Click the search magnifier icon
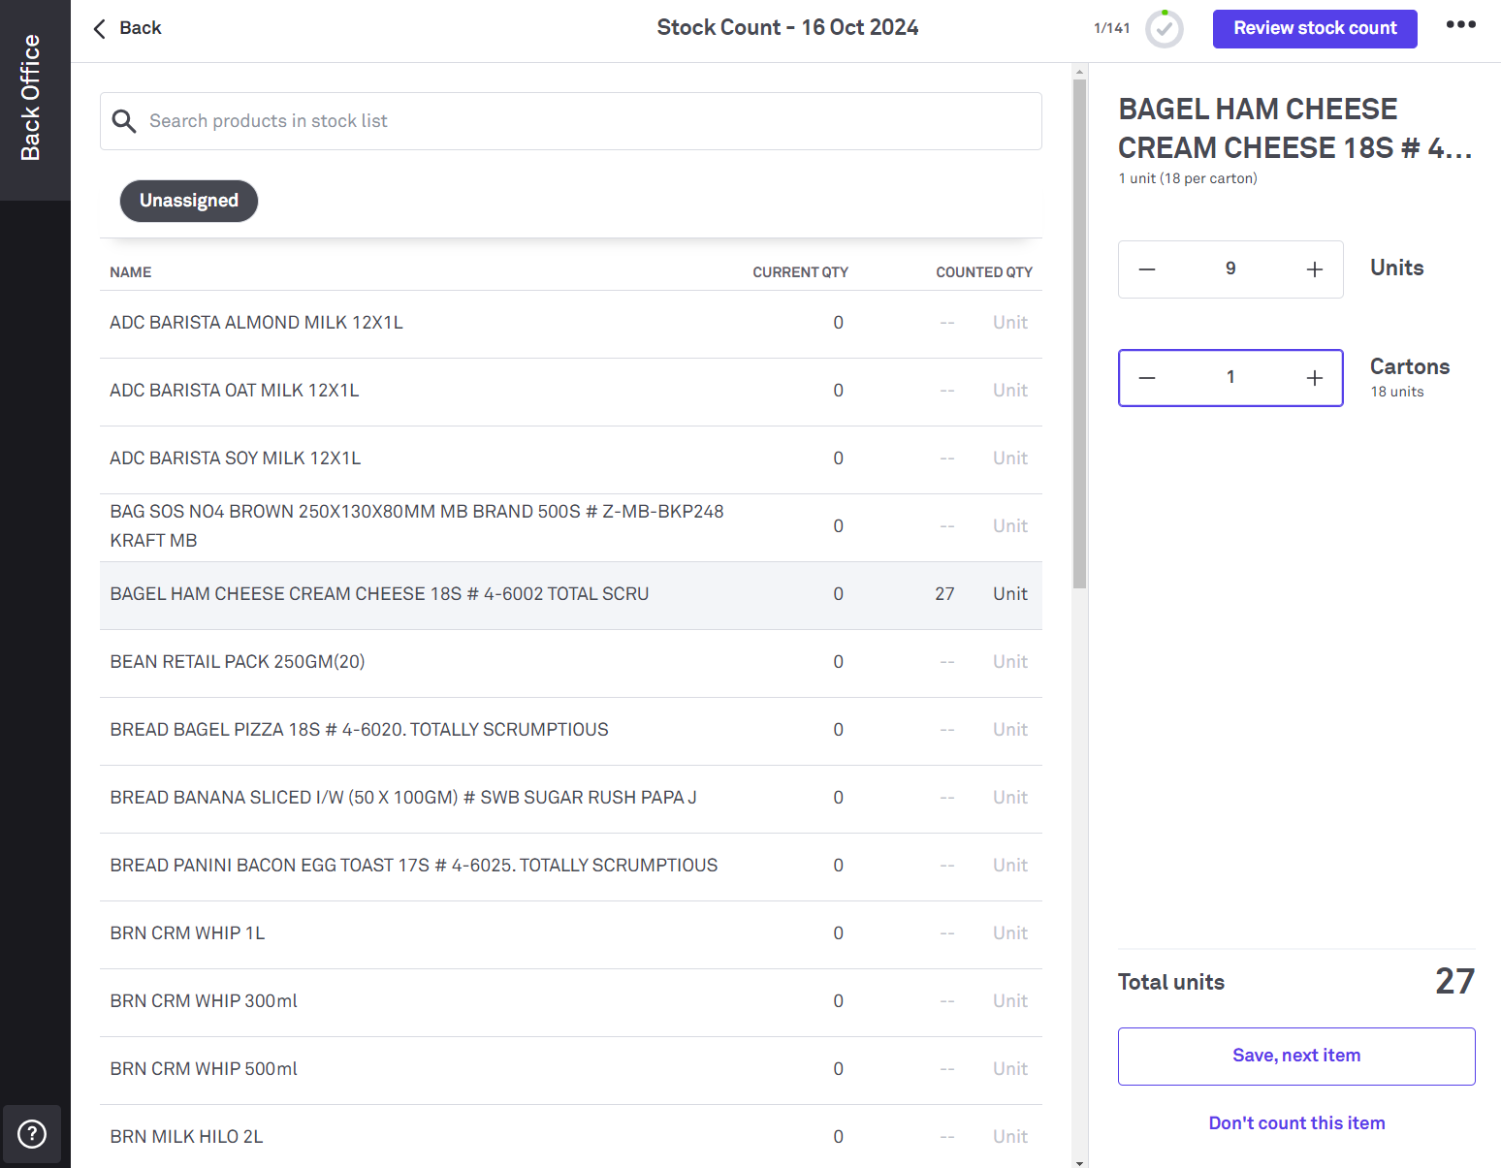The width and height of the screenshot is (1501, 1168). [124, 121]
